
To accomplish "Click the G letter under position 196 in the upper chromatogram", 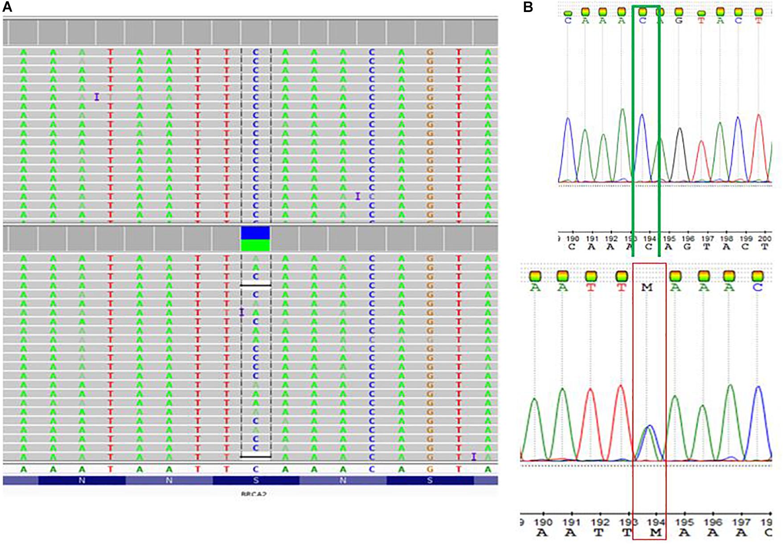I will (x=687, y=247).
